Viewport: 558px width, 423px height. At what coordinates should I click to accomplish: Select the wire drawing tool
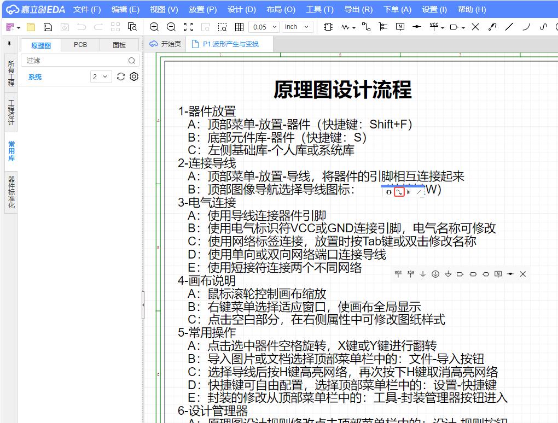click(366, 27)
